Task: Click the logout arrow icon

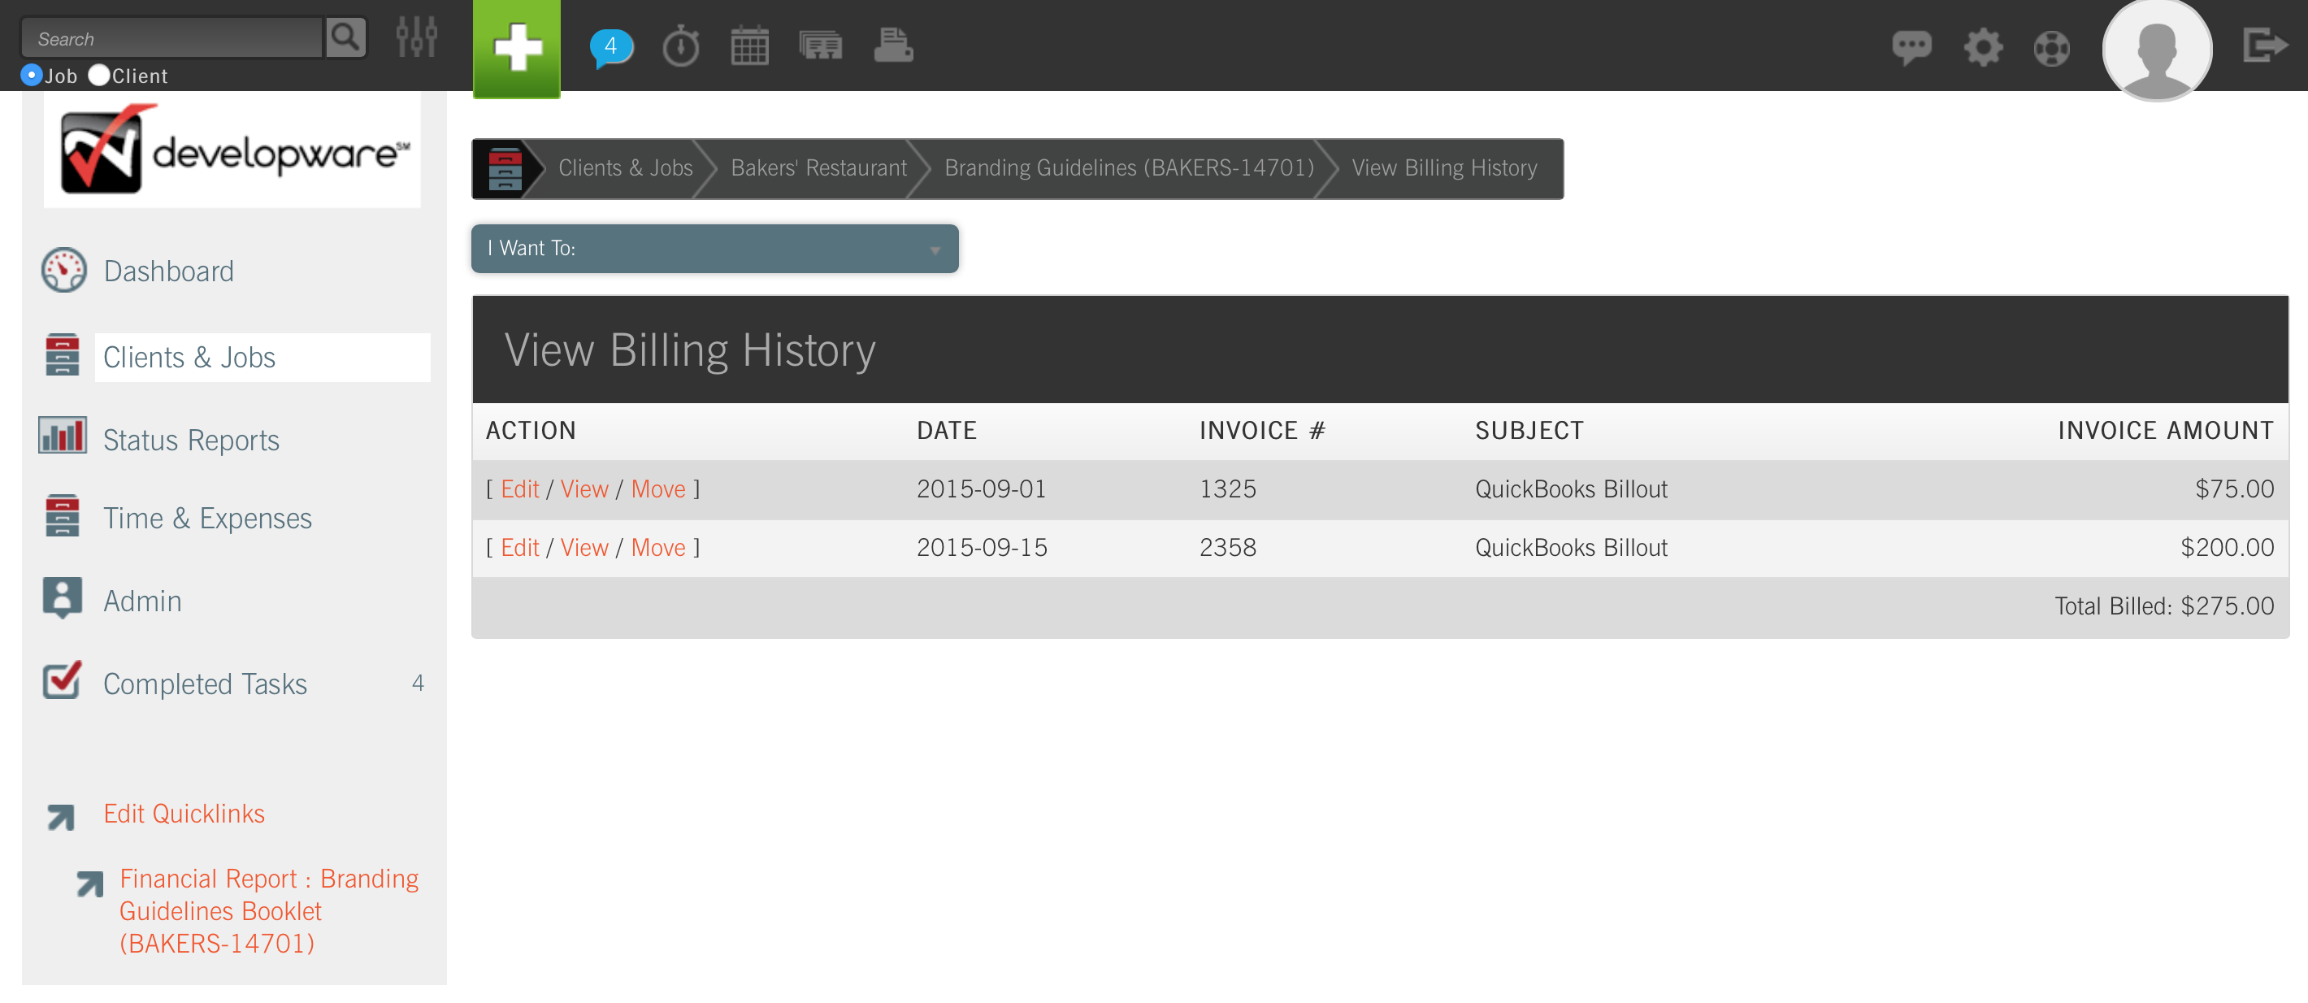Action: click(x=2264, y=45)
